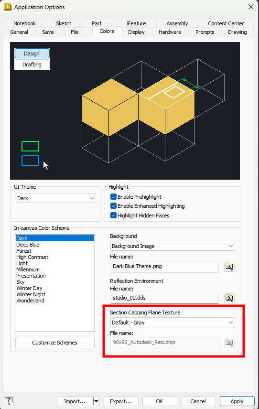Image resolution: width=259 pixels, height=409 pixels.
Task: Select the Sky color scheme
Action: 55,282
